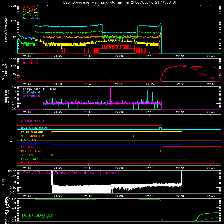The image size is (224, 224).
Task: Select the Mon. Rate LIVETIME axis label
Action: (x=7, y=211)
